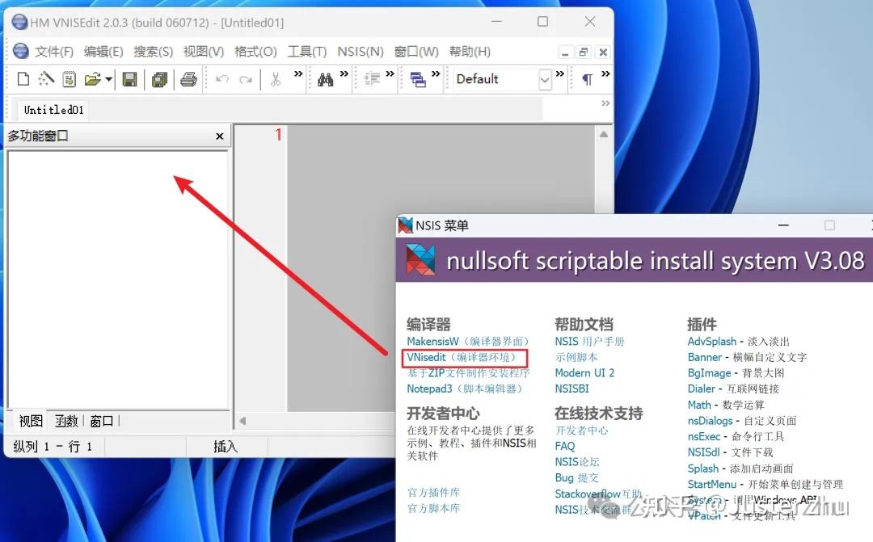Expand the open-file dropdown arrow
The height and width of the screenshot is (542, 873).
tap(108, 80)
